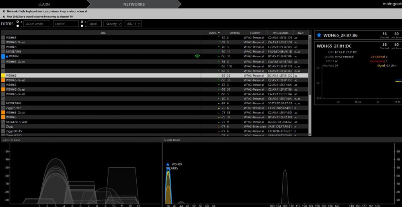Select the Ziggo27EE0 network name

pyautogui.click(x=14, y=108)
